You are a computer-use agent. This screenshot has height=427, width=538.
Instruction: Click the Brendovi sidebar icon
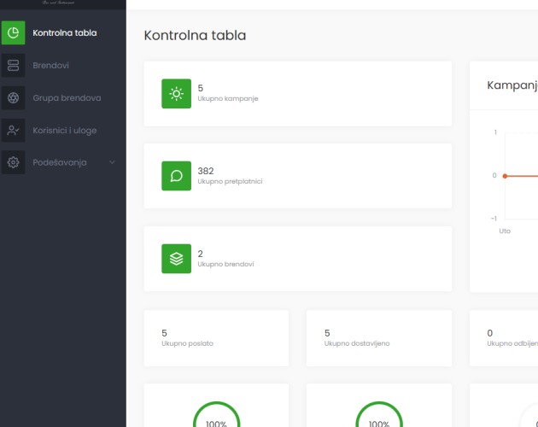(x=13, y=65)
